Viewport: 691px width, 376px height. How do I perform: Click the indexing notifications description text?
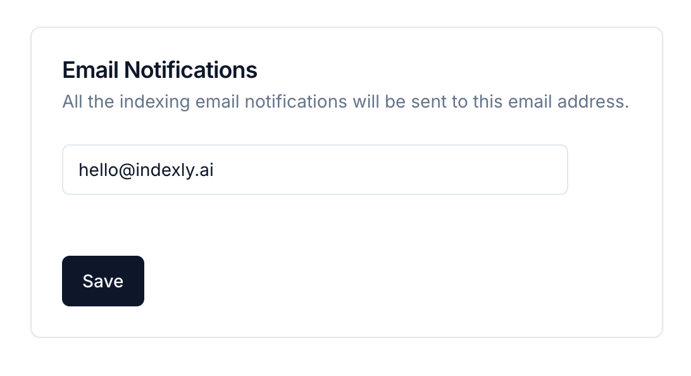[345, 102]
